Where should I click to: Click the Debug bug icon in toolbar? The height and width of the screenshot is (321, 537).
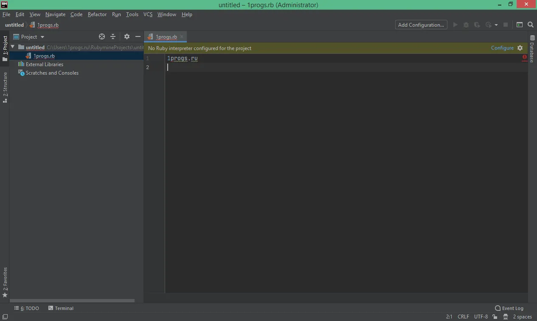[466, 25]
